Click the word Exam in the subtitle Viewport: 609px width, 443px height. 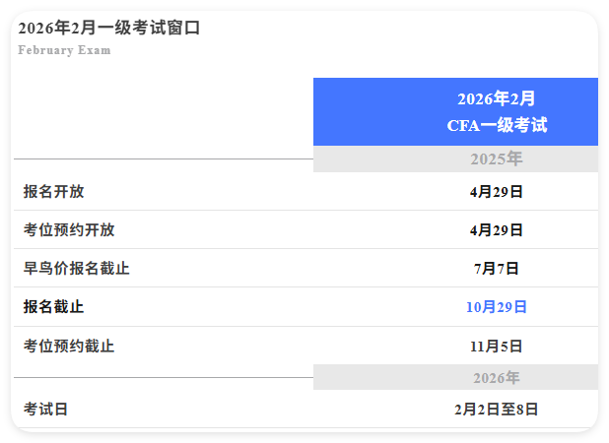point(94,50)
